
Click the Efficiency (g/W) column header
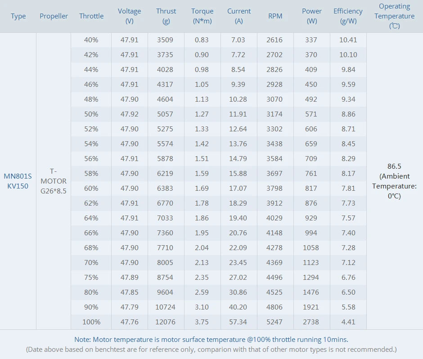(348, 16)
